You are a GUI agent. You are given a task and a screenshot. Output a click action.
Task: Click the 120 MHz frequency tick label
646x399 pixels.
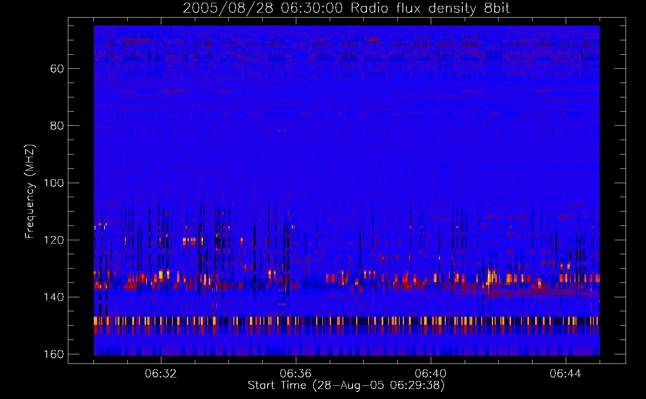coord(54,240)
